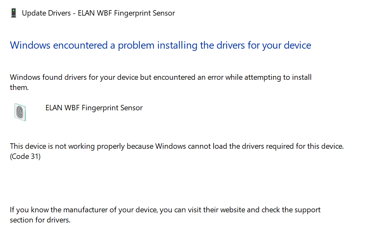Image resolution: width=365 pixels, height=239 pixels.
Task: Click the "section for drivers." bottom line
Action: click(x=40, y=220)
